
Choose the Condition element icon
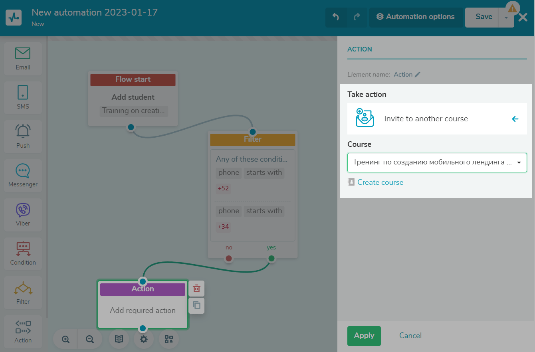[23, 253]
